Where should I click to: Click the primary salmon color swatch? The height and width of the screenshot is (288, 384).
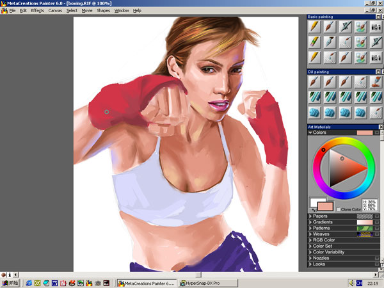click(326, 205)
